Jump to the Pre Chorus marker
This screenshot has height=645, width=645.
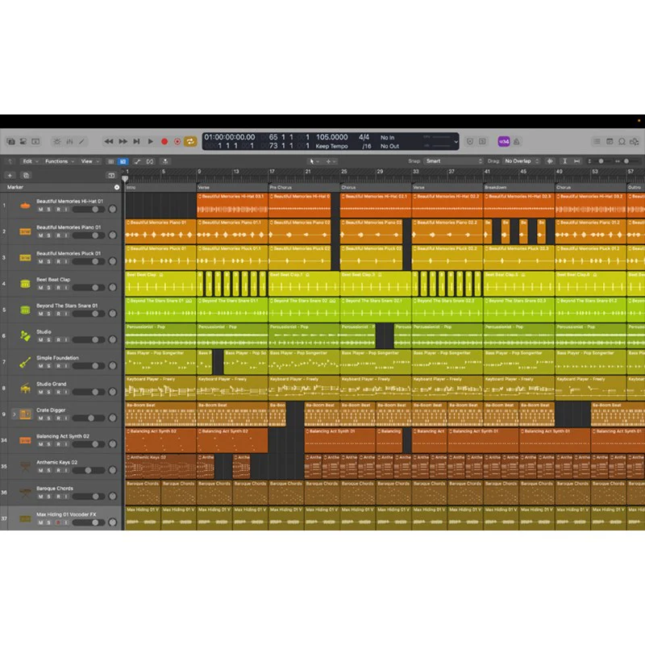(x=281, y=188)
